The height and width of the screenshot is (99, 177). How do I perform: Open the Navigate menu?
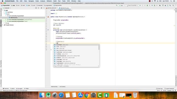[31, 1]
